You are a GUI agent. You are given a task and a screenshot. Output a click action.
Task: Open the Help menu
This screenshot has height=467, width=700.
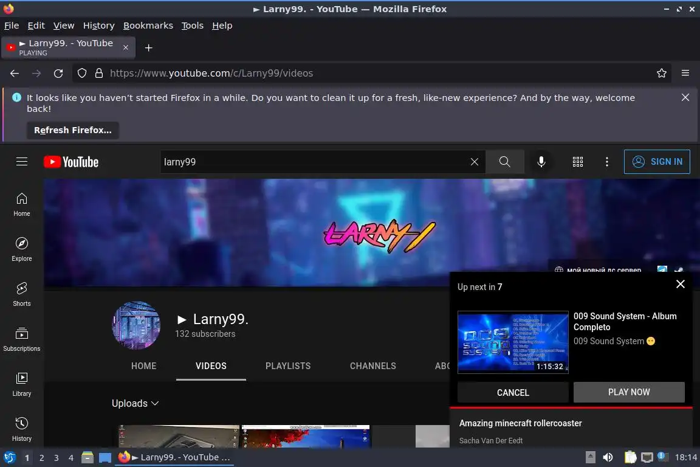pos(222,26)
